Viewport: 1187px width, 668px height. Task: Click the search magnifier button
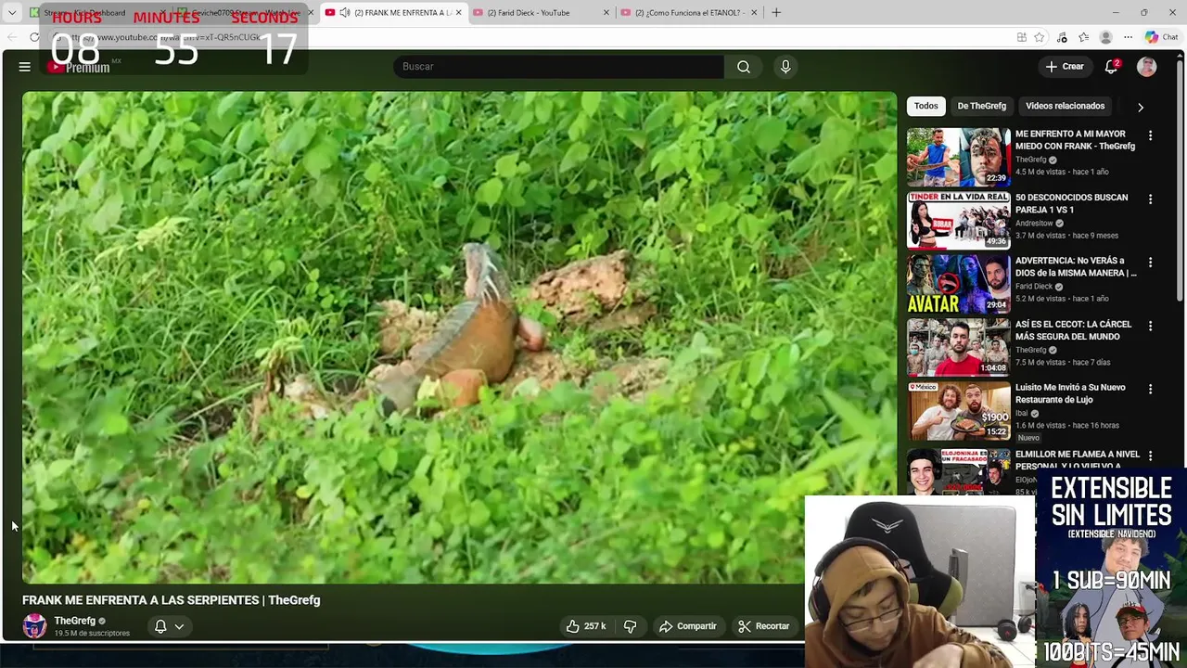[x=743, y=67]
